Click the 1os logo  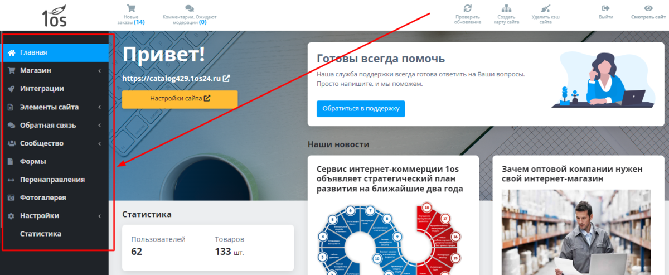coord(54,16)
